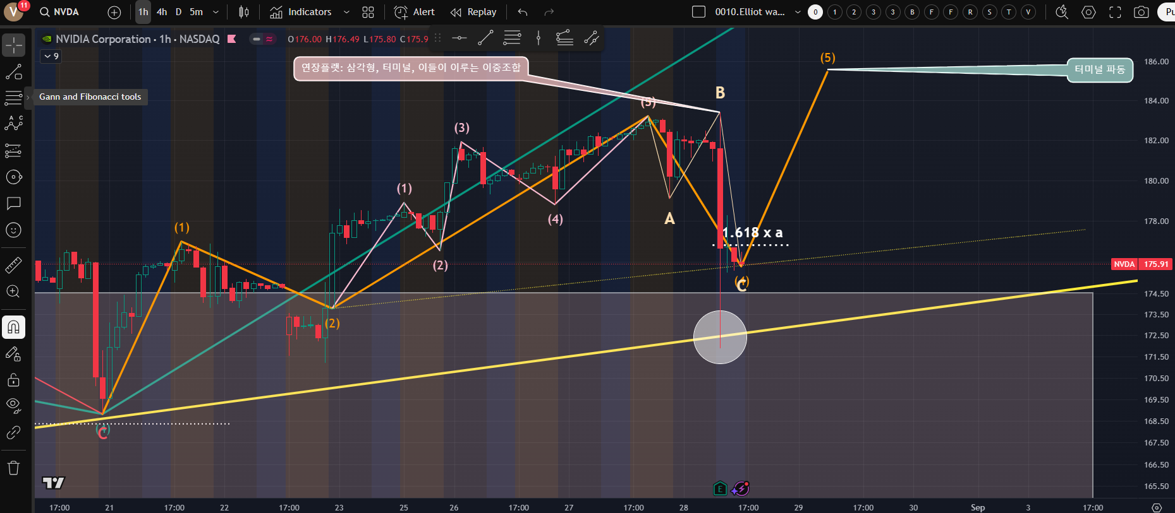Toggle magnet mode
Screen dimensions: 1175x513
[13, 327]
